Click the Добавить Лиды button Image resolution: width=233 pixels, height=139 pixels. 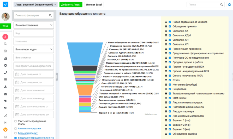click(x=71, y=5)
